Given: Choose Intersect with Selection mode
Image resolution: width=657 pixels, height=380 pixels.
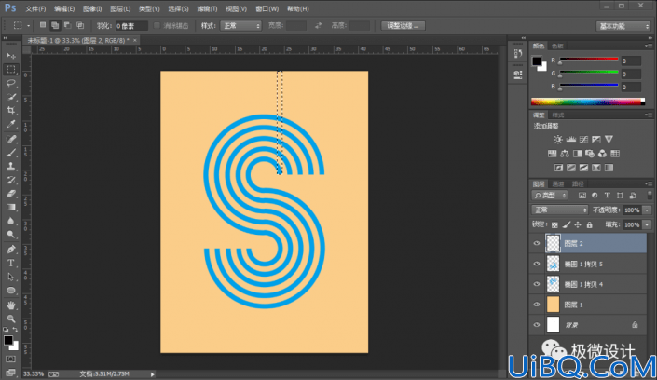Looking at the screenshot, I should (79, 25).
